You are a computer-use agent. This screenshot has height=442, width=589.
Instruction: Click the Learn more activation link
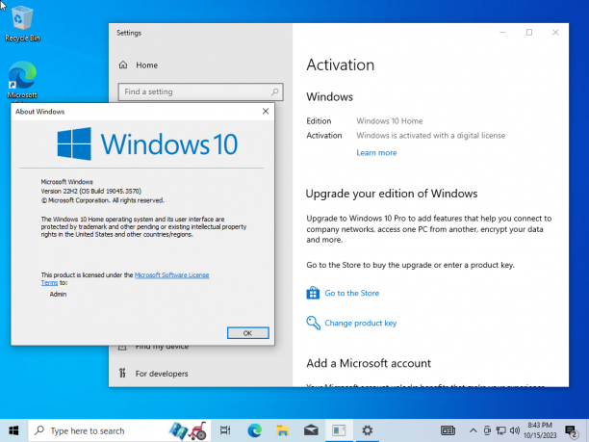(376, 152)
